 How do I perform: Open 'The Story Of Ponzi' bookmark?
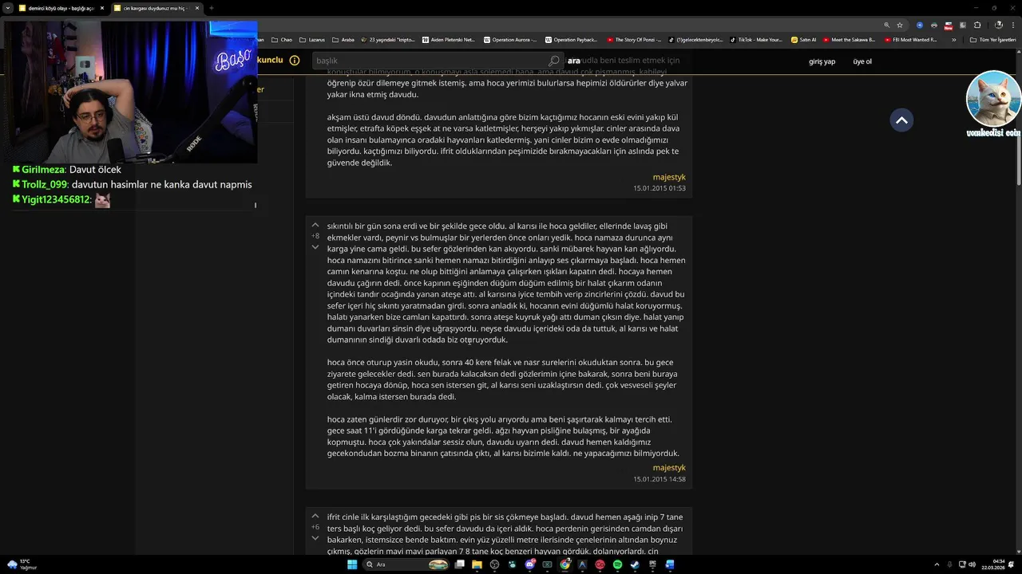click(632, 39)
